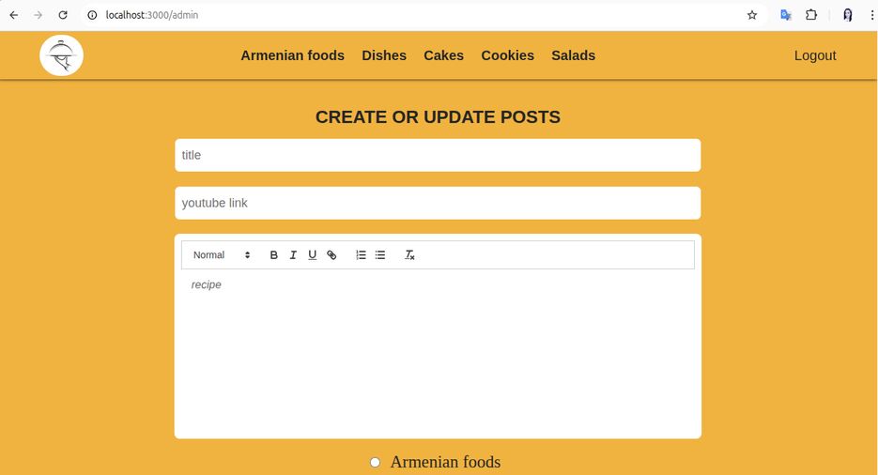
Task: Go to the Cookies category
Action: (x=507, y=55)
